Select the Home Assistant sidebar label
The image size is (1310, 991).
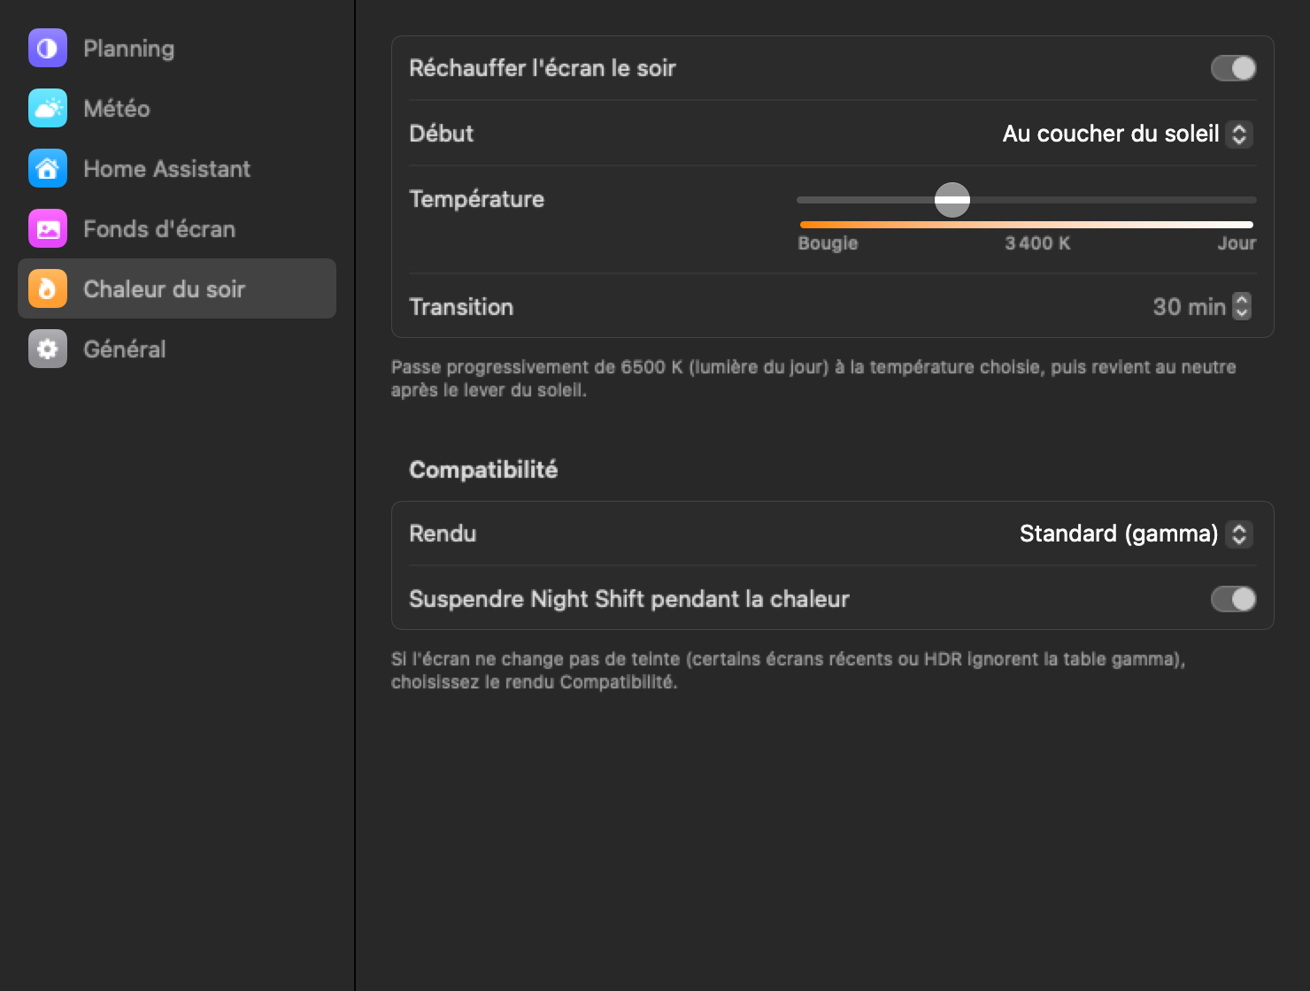pos(166,169)
